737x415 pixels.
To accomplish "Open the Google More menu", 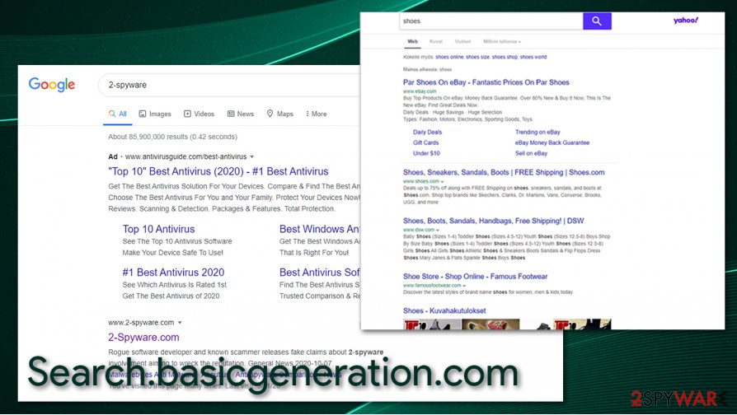I will click(316, 114).
